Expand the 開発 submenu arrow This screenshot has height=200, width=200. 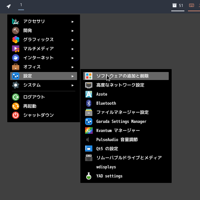click(x=73, y=31)
